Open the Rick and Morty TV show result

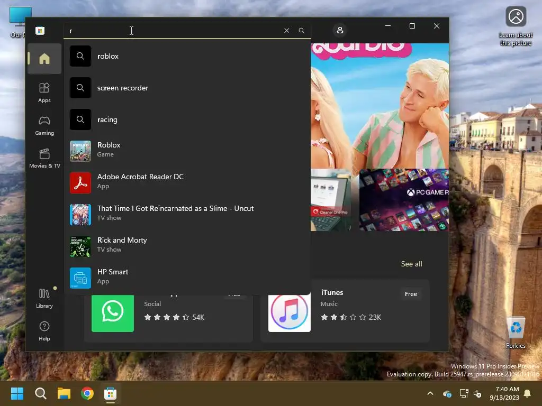click(187, 246)
